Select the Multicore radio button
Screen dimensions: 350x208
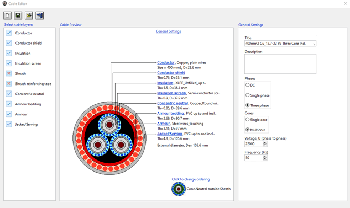pos(247,130)
